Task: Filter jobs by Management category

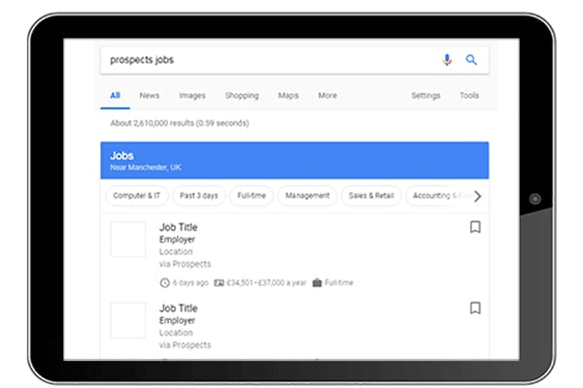Action: click(307, 196)
